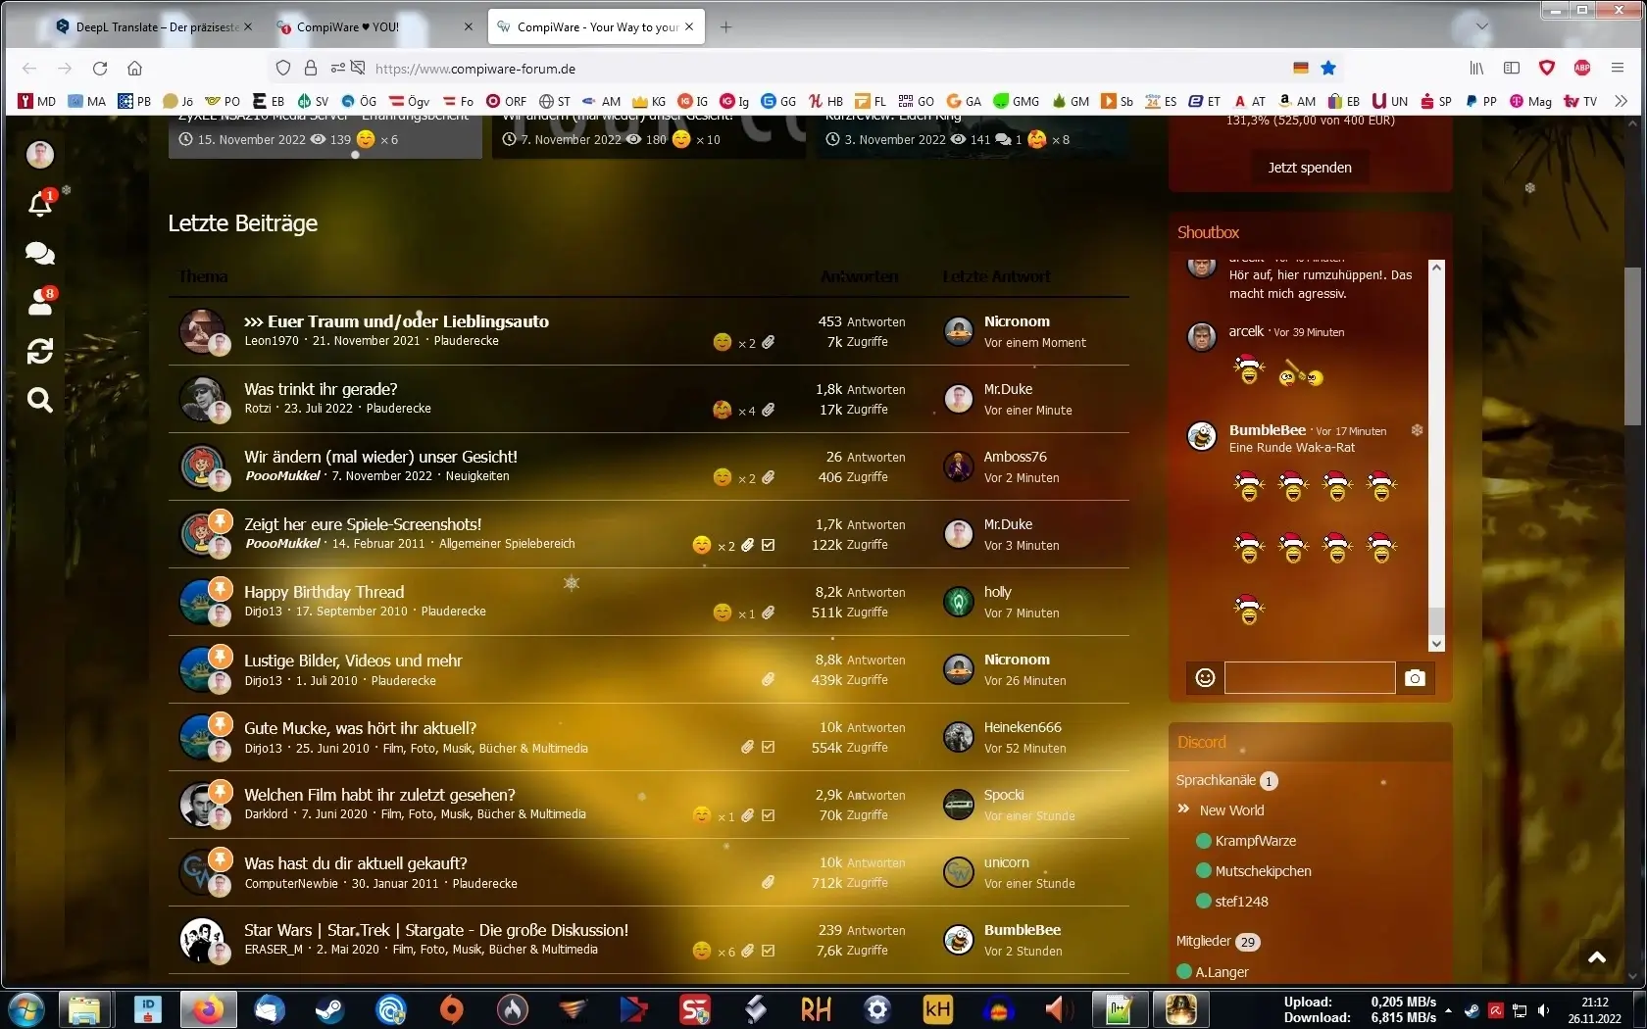Click the Plauderecke forum on Rotzi's thread
Viewport: 1647px width, 1029px height.
(398, 409)
